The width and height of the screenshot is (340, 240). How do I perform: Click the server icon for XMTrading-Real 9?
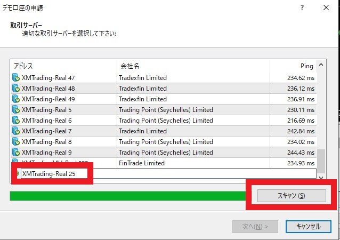click(15, 153)
